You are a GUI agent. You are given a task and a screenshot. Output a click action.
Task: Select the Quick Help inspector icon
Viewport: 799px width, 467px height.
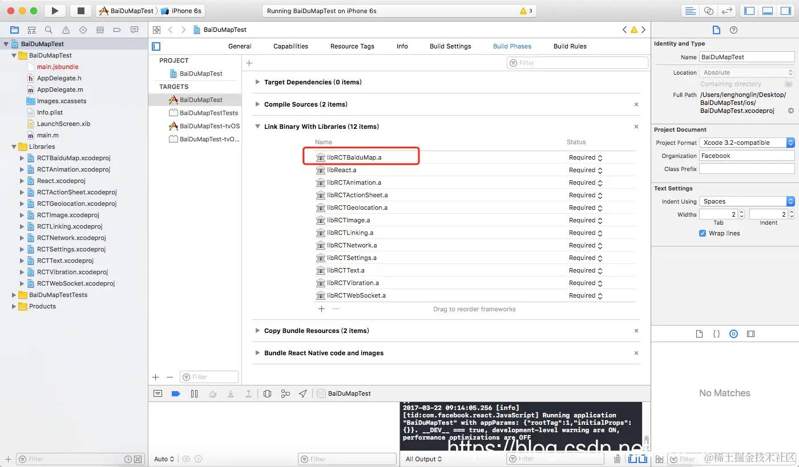coord(734,30)
